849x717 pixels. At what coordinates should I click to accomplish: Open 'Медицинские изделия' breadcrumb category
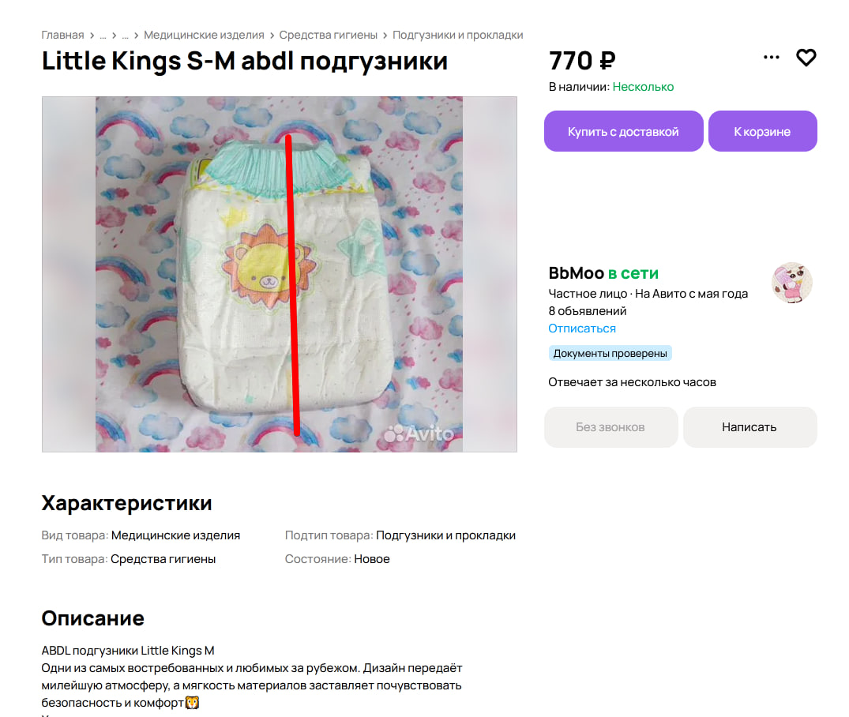coord(204,35)
